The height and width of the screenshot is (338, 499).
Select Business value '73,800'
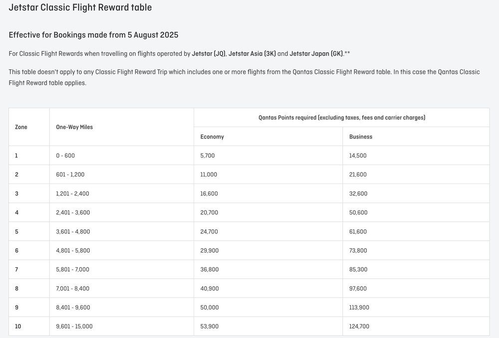point(358,250)
